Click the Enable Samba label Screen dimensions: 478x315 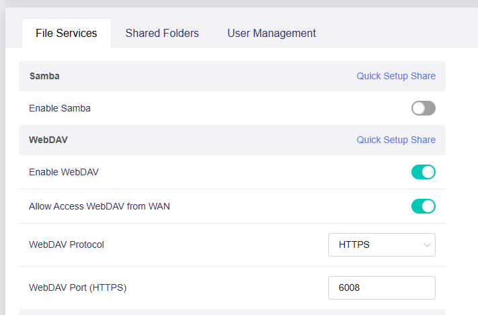pyautogui.click(x=60, y=108)
